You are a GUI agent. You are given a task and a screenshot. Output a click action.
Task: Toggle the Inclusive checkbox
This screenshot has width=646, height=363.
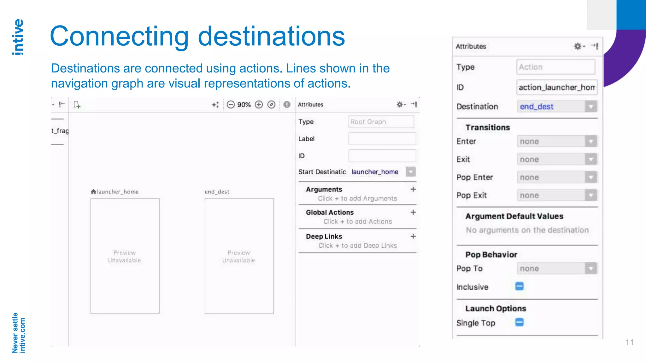(520, 286)
